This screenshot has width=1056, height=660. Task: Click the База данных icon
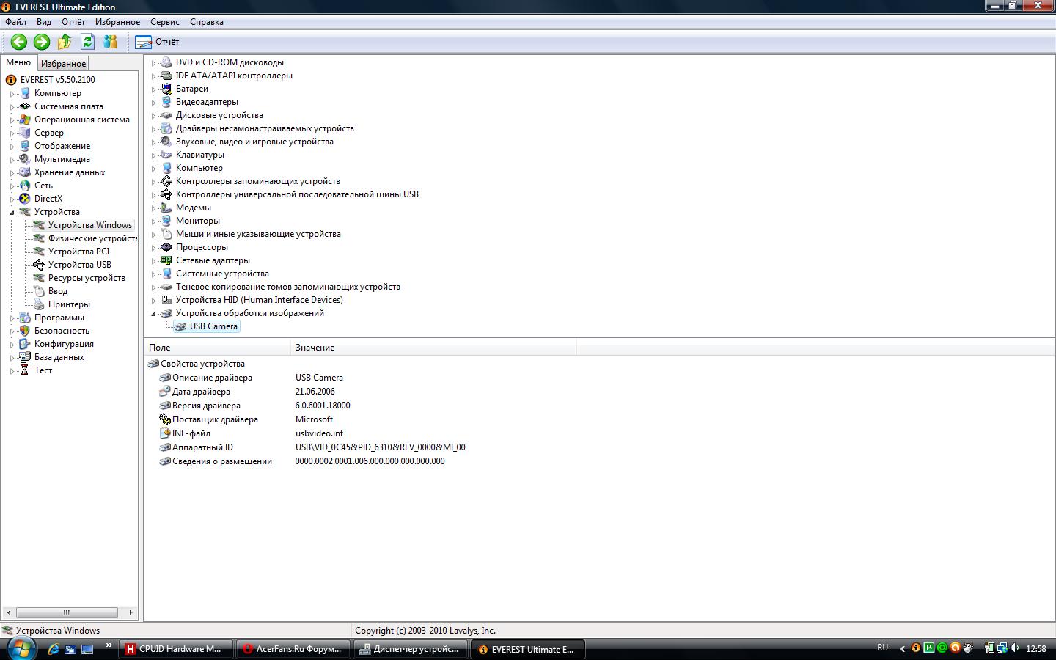(25, 357)
